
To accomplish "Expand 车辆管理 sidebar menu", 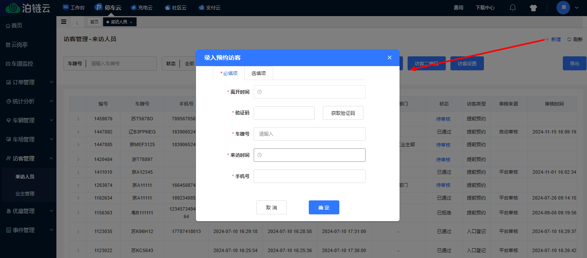I will 28,120.
